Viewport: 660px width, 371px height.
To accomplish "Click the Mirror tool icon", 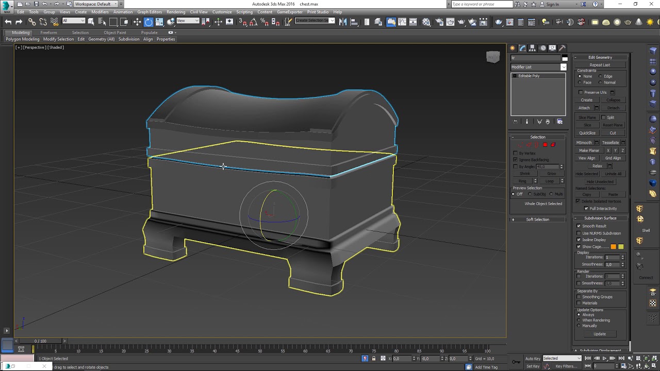I will tap(343, 22).
